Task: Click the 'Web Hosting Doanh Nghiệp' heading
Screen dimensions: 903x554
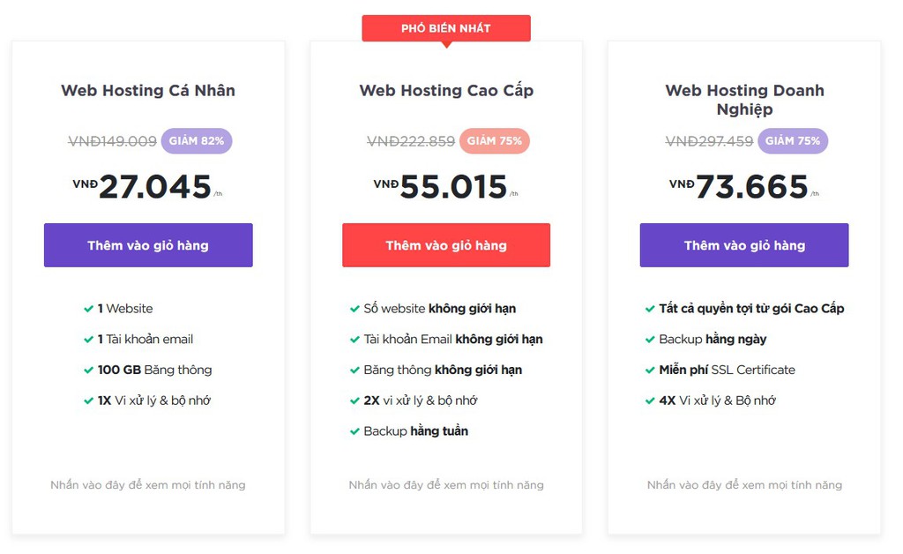Action: (744, 100)
